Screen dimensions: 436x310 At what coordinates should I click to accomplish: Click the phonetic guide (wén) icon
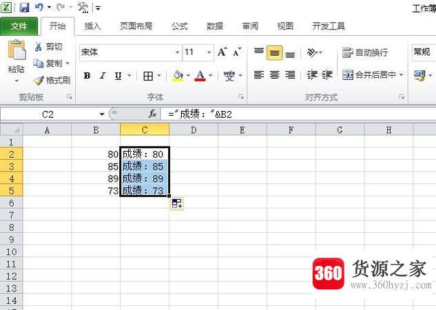[x=229, y=76]
